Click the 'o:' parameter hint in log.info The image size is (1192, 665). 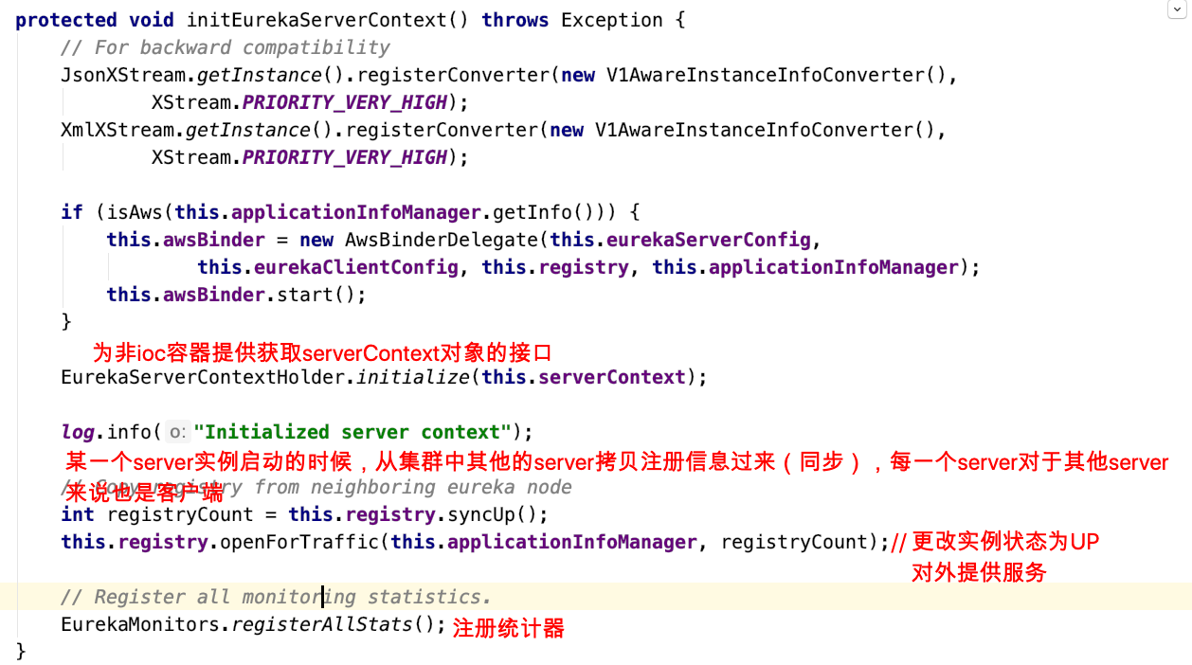coord(177,433)
